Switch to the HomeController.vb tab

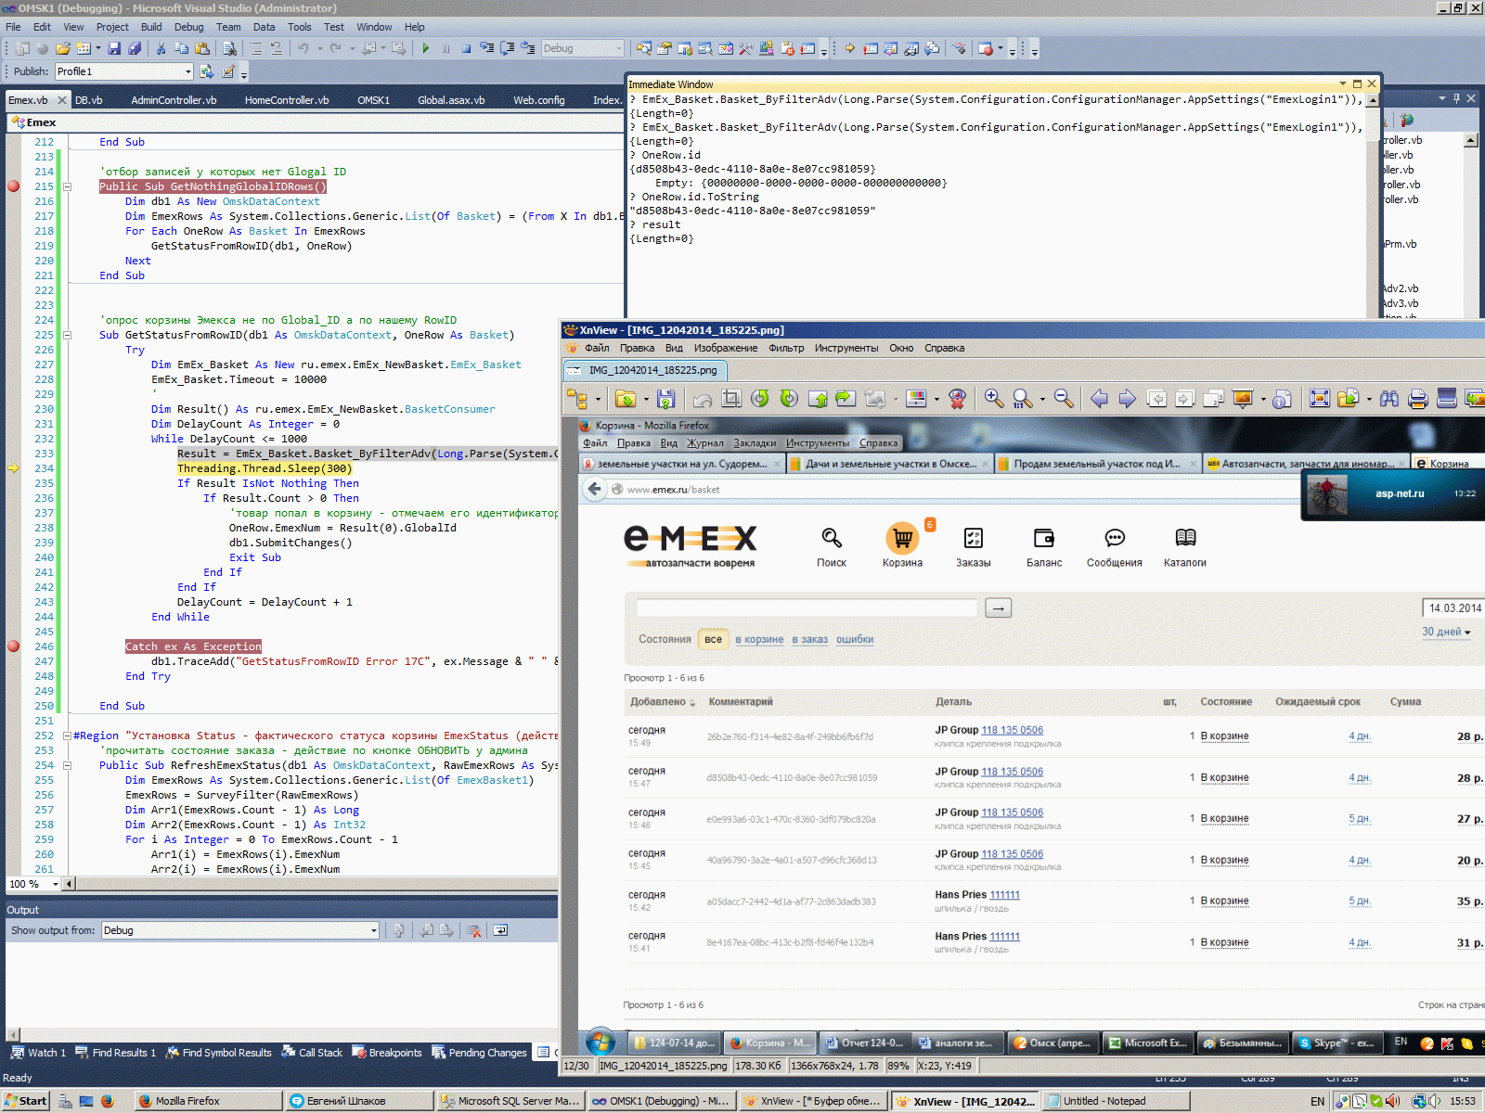point(286,100)
